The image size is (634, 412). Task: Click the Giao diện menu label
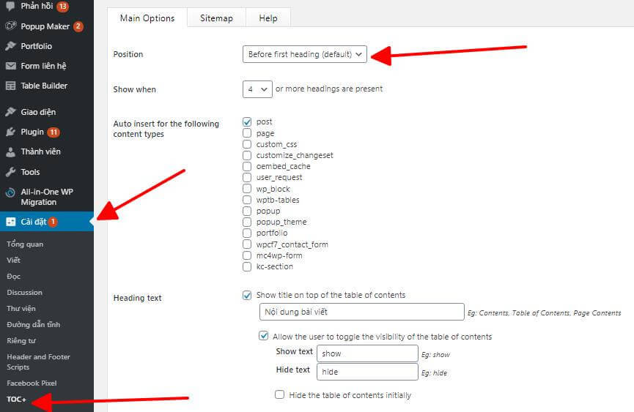(38, 112)
